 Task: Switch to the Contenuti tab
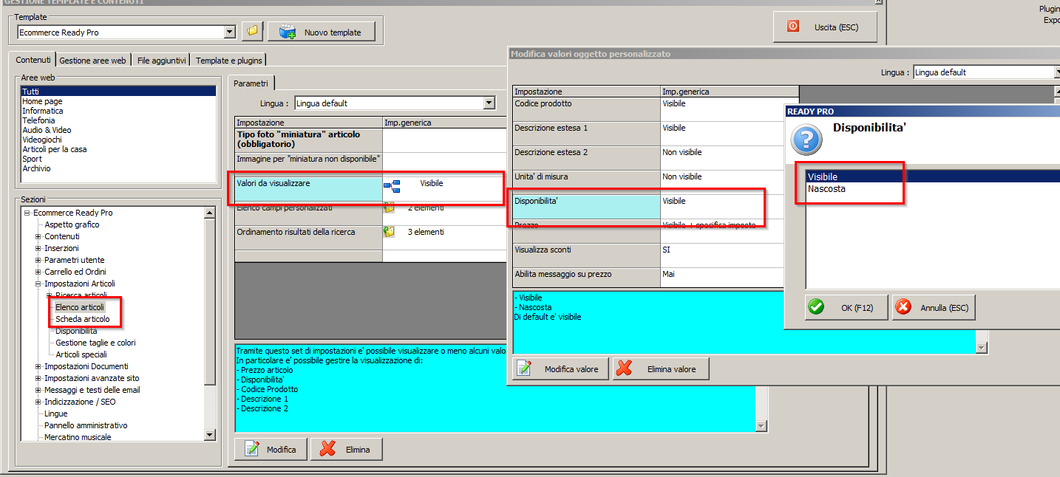33,60
